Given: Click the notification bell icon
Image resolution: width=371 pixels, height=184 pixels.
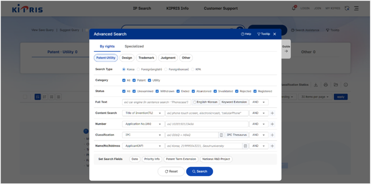Looking at the screenshot, I should (294, 8).
